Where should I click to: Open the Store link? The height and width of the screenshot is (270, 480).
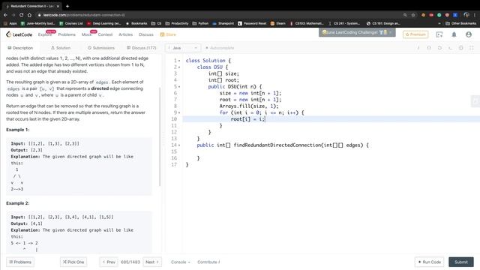tap(168, 34)
